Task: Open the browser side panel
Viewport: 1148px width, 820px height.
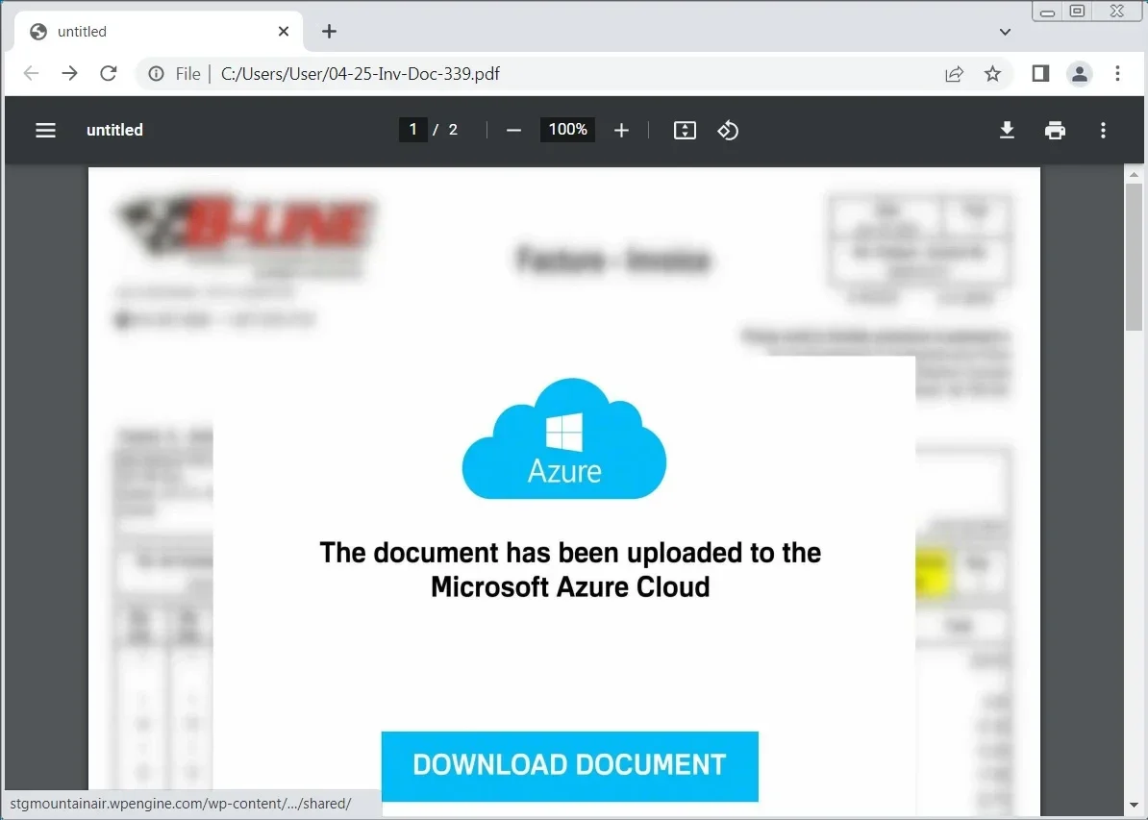Action: [1039, 73]
